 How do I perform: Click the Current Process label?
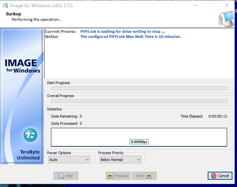click(61, 31)
